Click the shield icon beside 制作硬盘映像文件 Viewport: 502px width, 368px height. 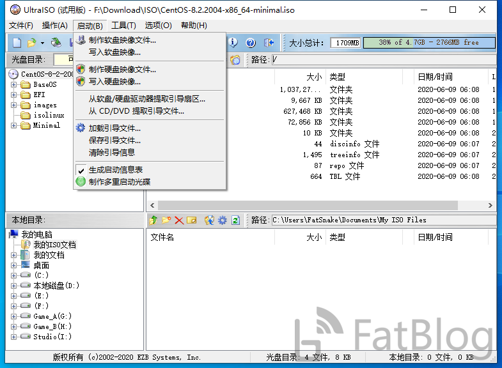[x=81, y=69]
